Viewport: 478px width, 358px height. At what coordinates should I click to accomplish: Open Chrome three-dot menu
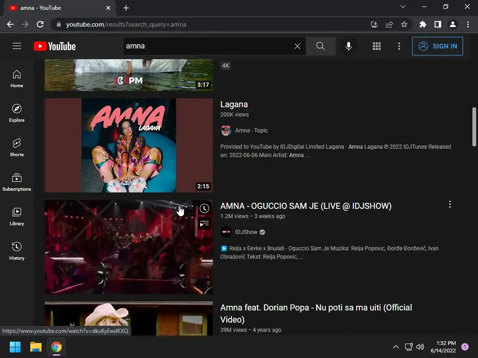(x=468, y=24)
